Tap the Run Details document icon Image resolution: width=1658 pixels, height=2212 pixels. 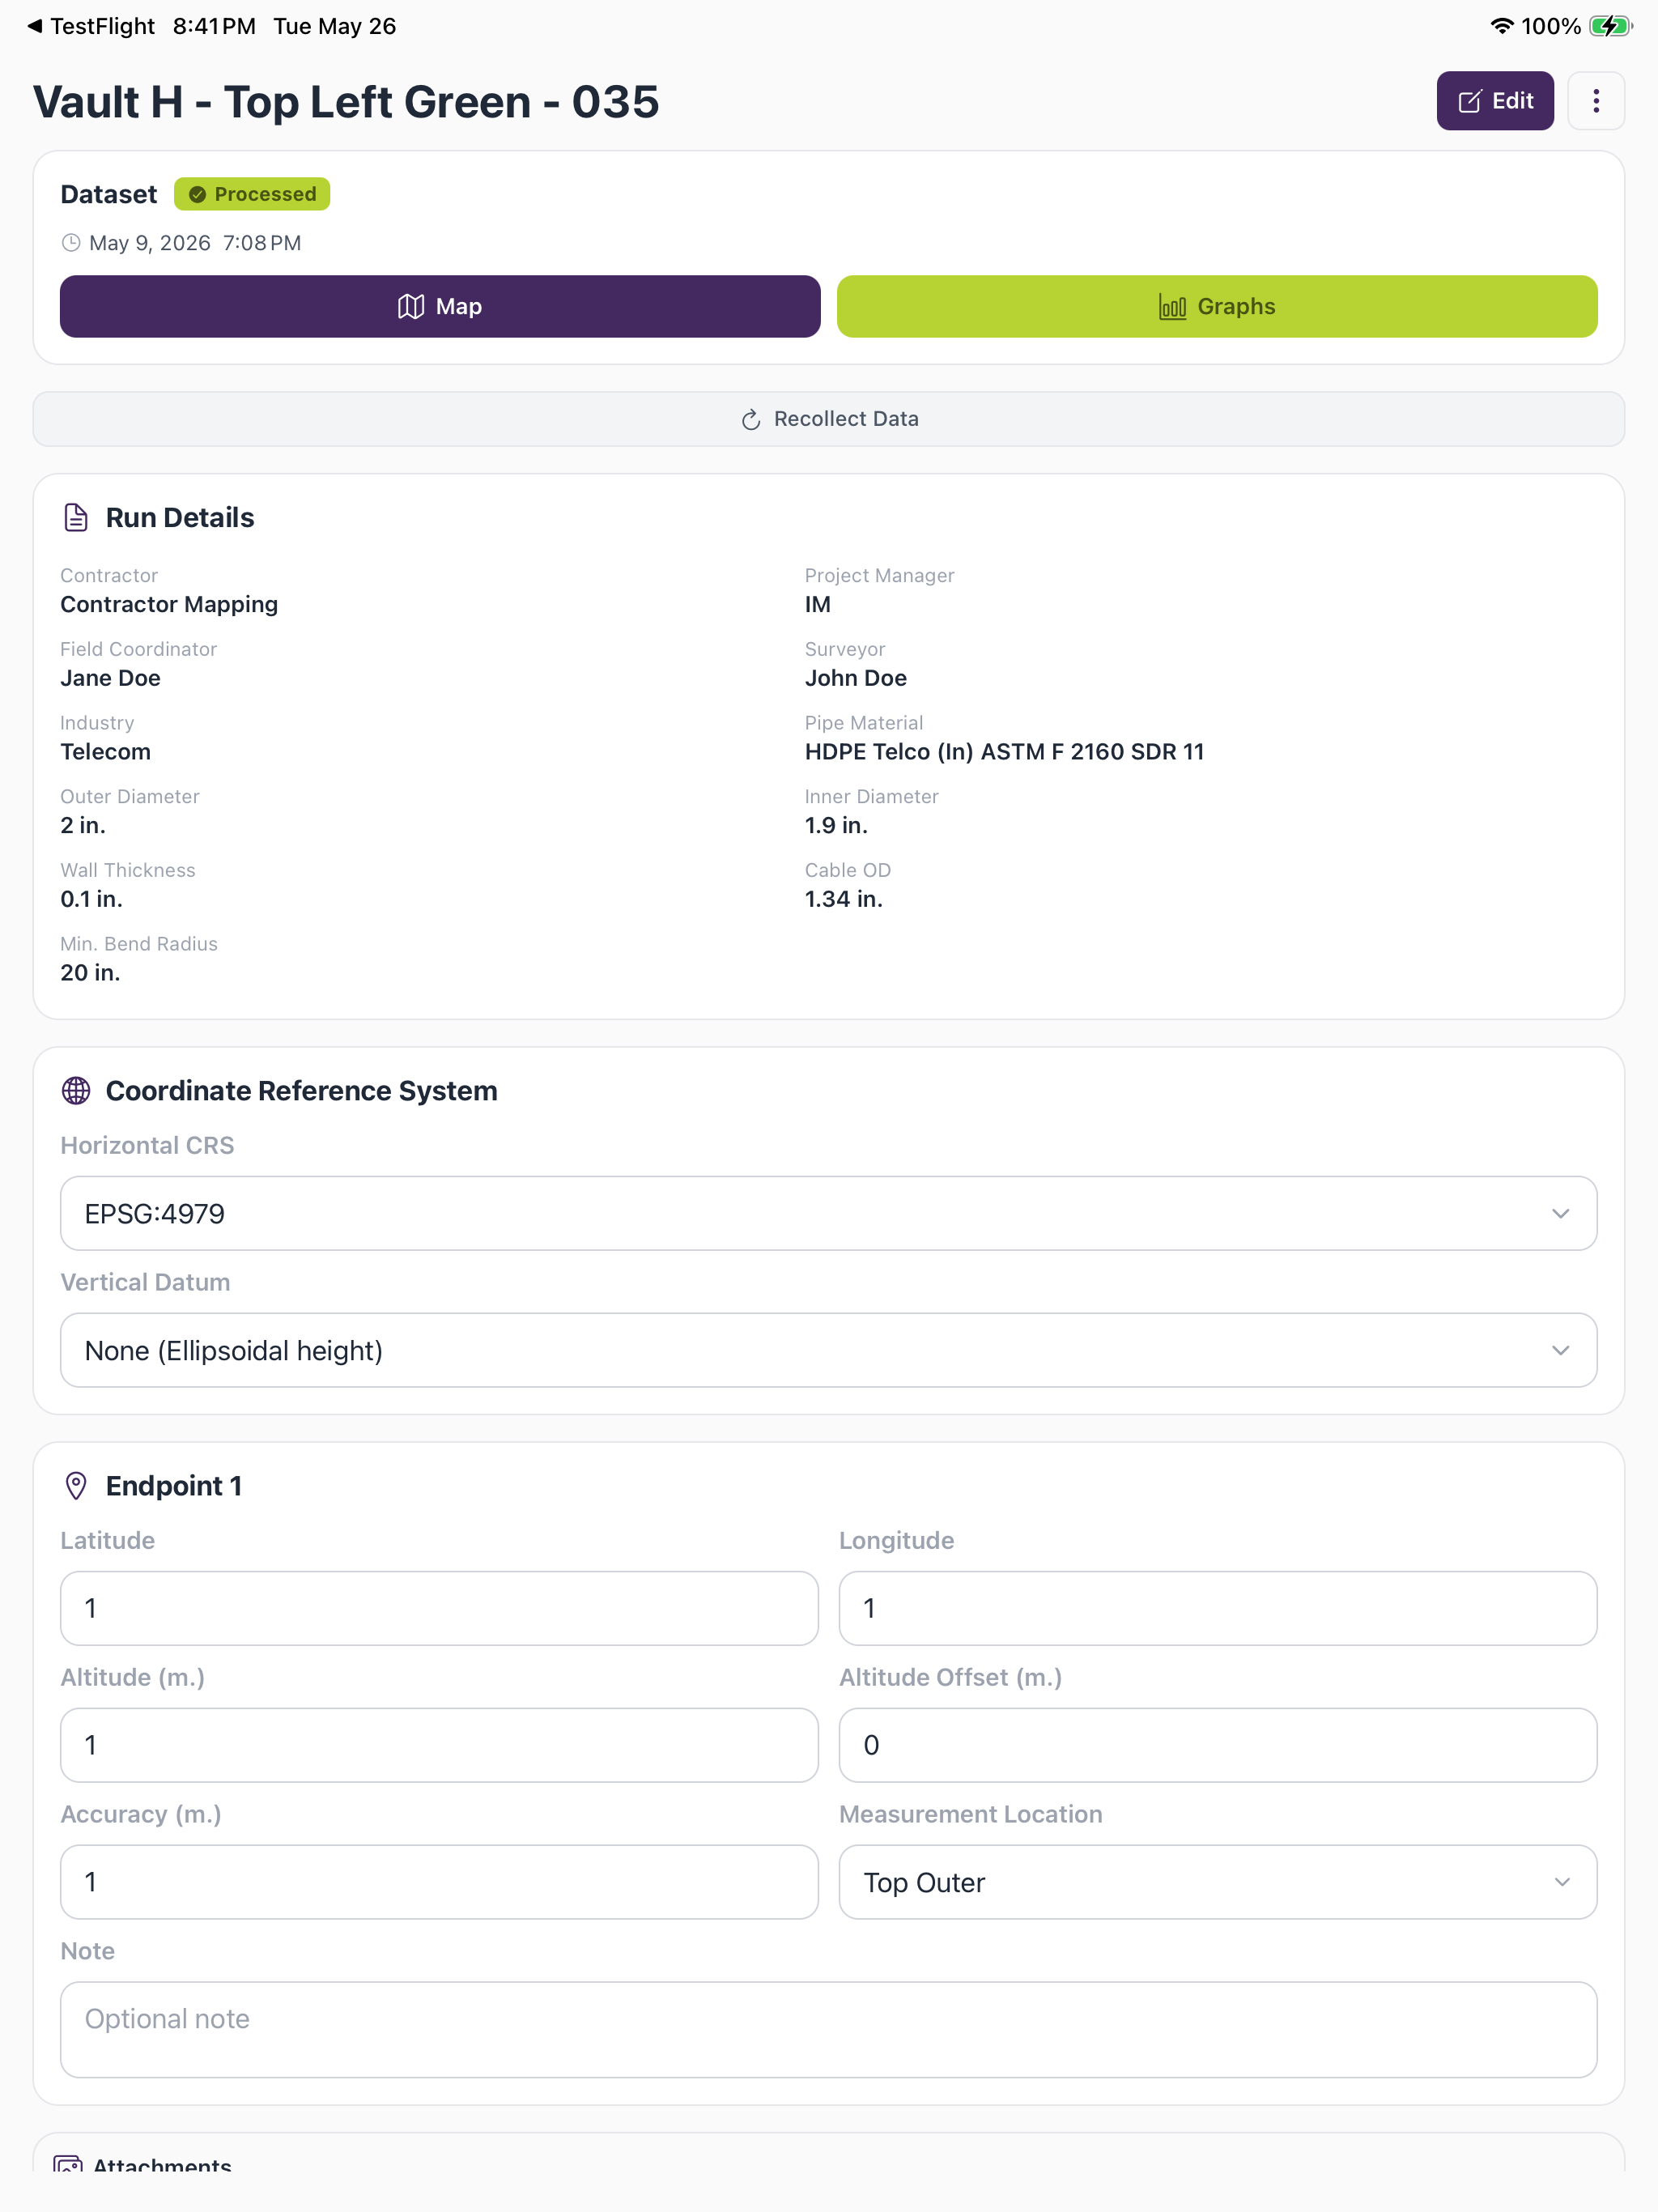click(x=76, y=517)
